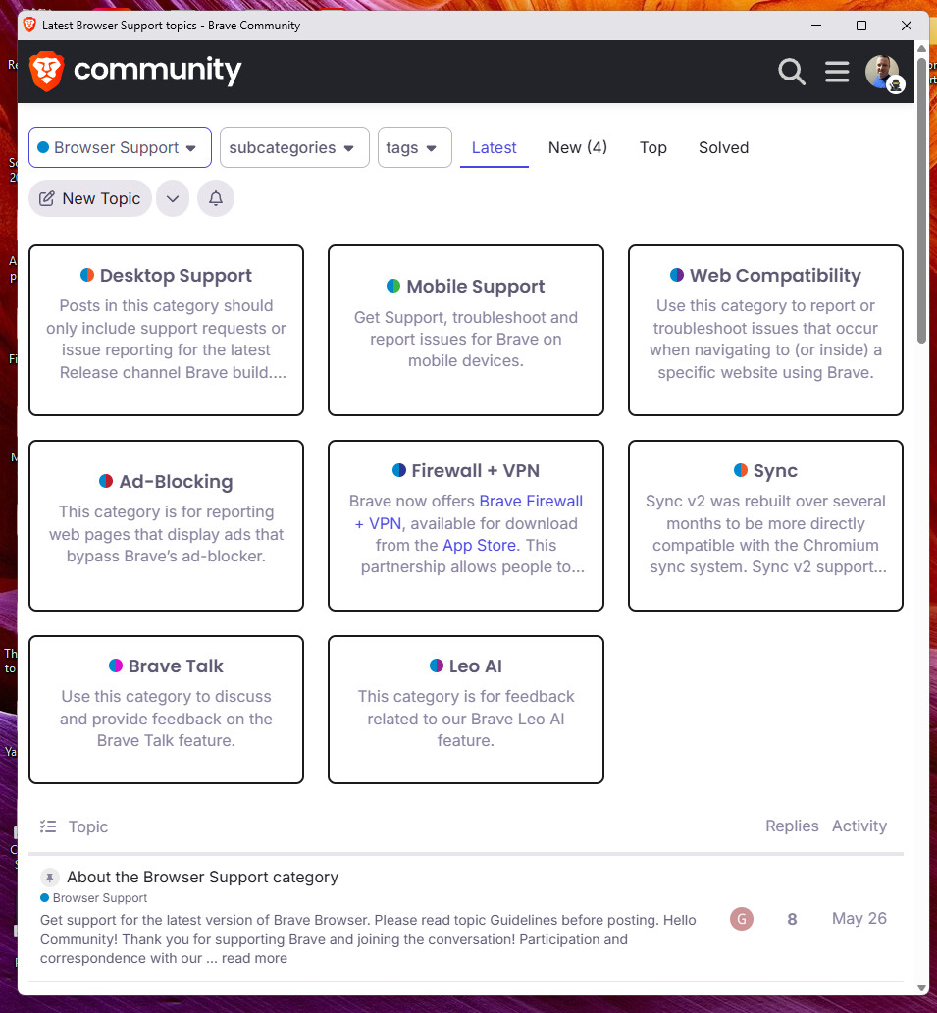
Task: Open the Sync category title
Action: 775,470
